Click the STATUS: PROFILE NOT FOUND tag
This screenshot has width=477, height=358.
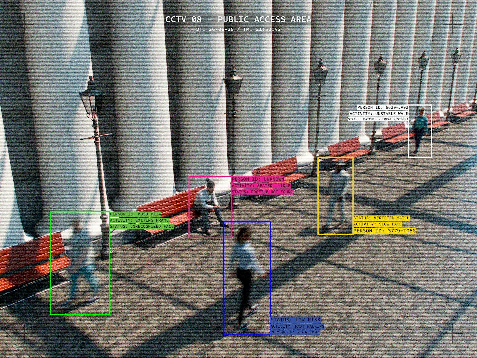click(x=262, y=192)
